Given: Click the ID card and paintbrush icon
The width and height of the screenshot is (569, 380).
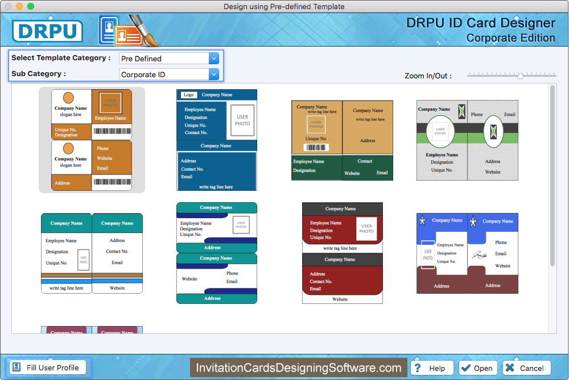Looking at the screenshot, I should (129, 31).
